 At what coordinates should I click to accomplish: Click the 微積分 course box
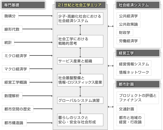click(x=10, y=16)
